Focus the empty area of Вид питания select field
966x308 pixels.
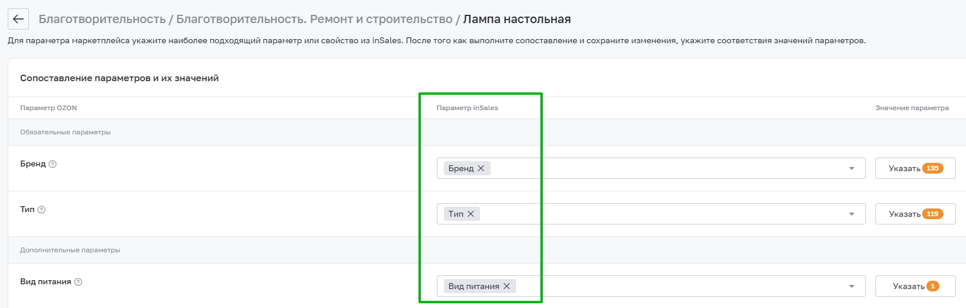681,286
